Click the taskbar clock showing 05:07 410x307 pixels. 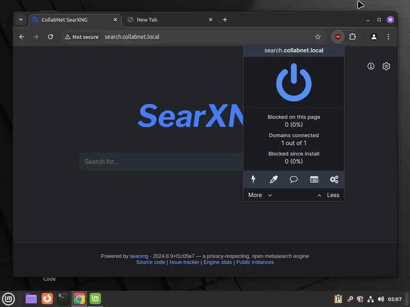pos(394,299)
